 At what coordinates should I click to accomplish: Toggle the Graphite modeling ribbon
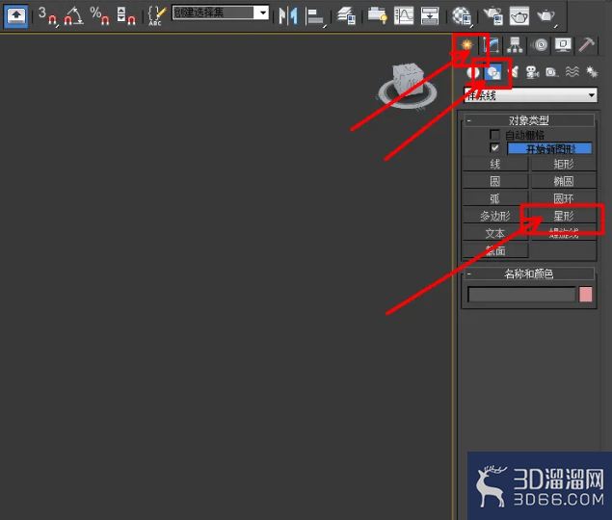[378, 16]
